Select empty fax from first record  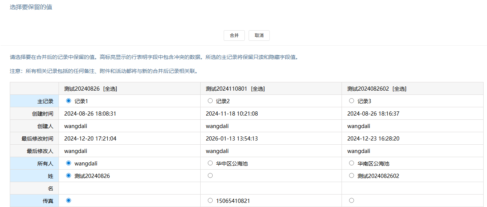tap(68, 201)
